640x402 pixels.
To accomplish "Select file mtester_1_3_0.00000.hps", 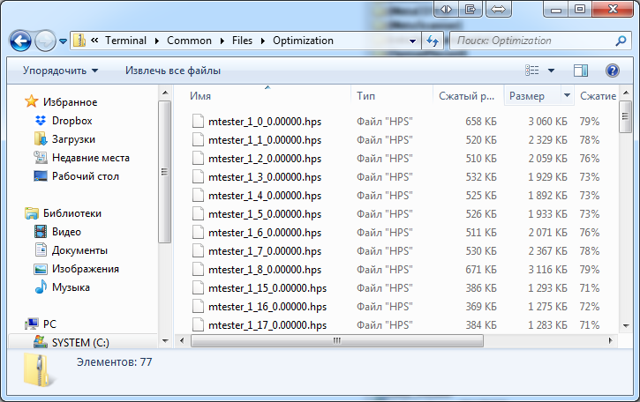I will (x=265, y=177).
